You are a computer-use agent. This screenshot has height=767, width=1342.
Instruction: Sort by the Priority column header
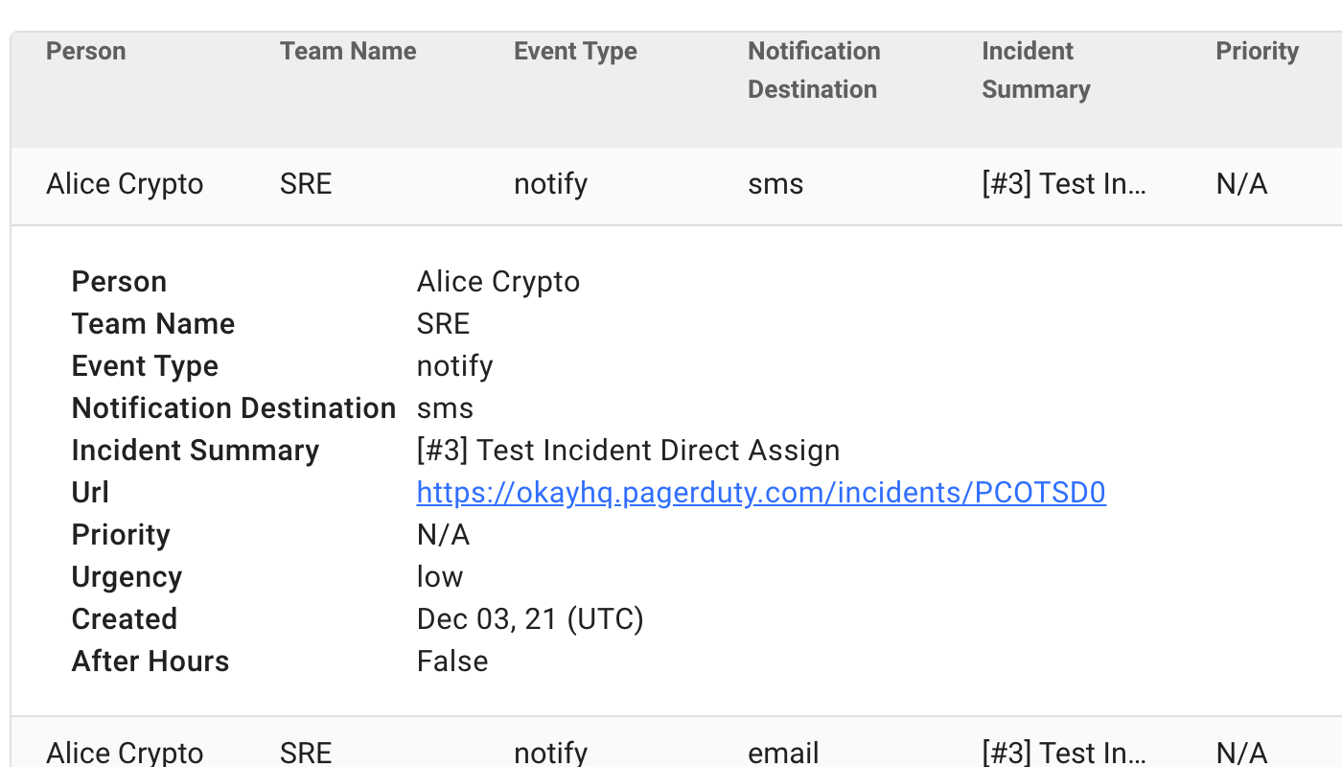pos(1257,52)
